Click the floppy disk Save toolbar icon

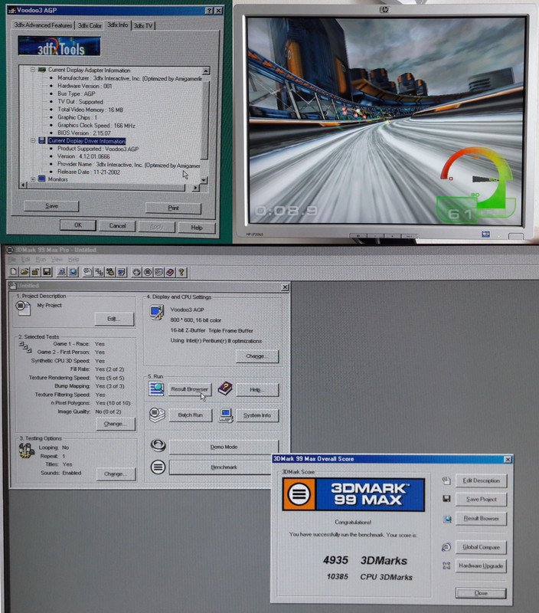pos(47,272)
